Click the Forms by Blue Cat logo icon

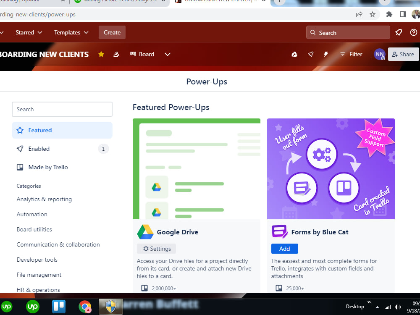[x=280, y=231]
